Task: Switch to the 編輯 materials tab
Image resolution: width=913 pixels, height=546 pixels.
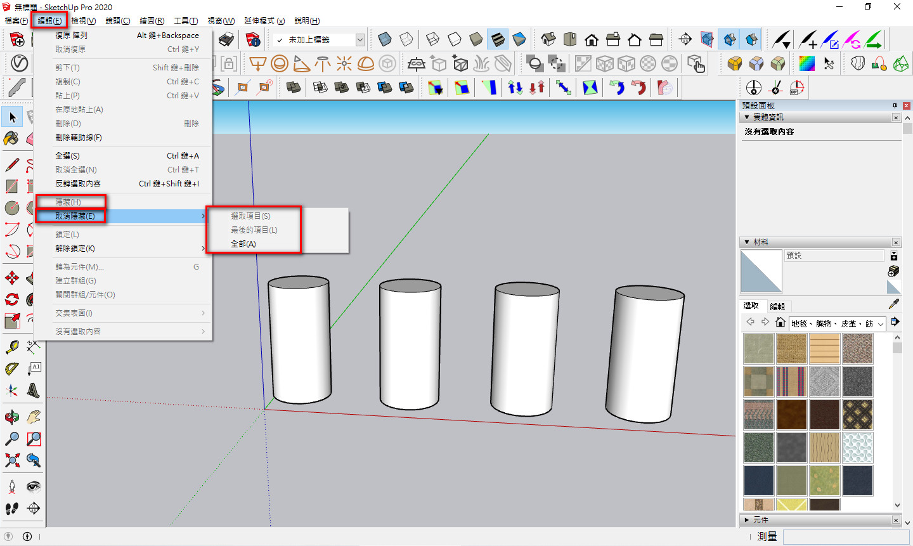Action: [x=777, y=306]
